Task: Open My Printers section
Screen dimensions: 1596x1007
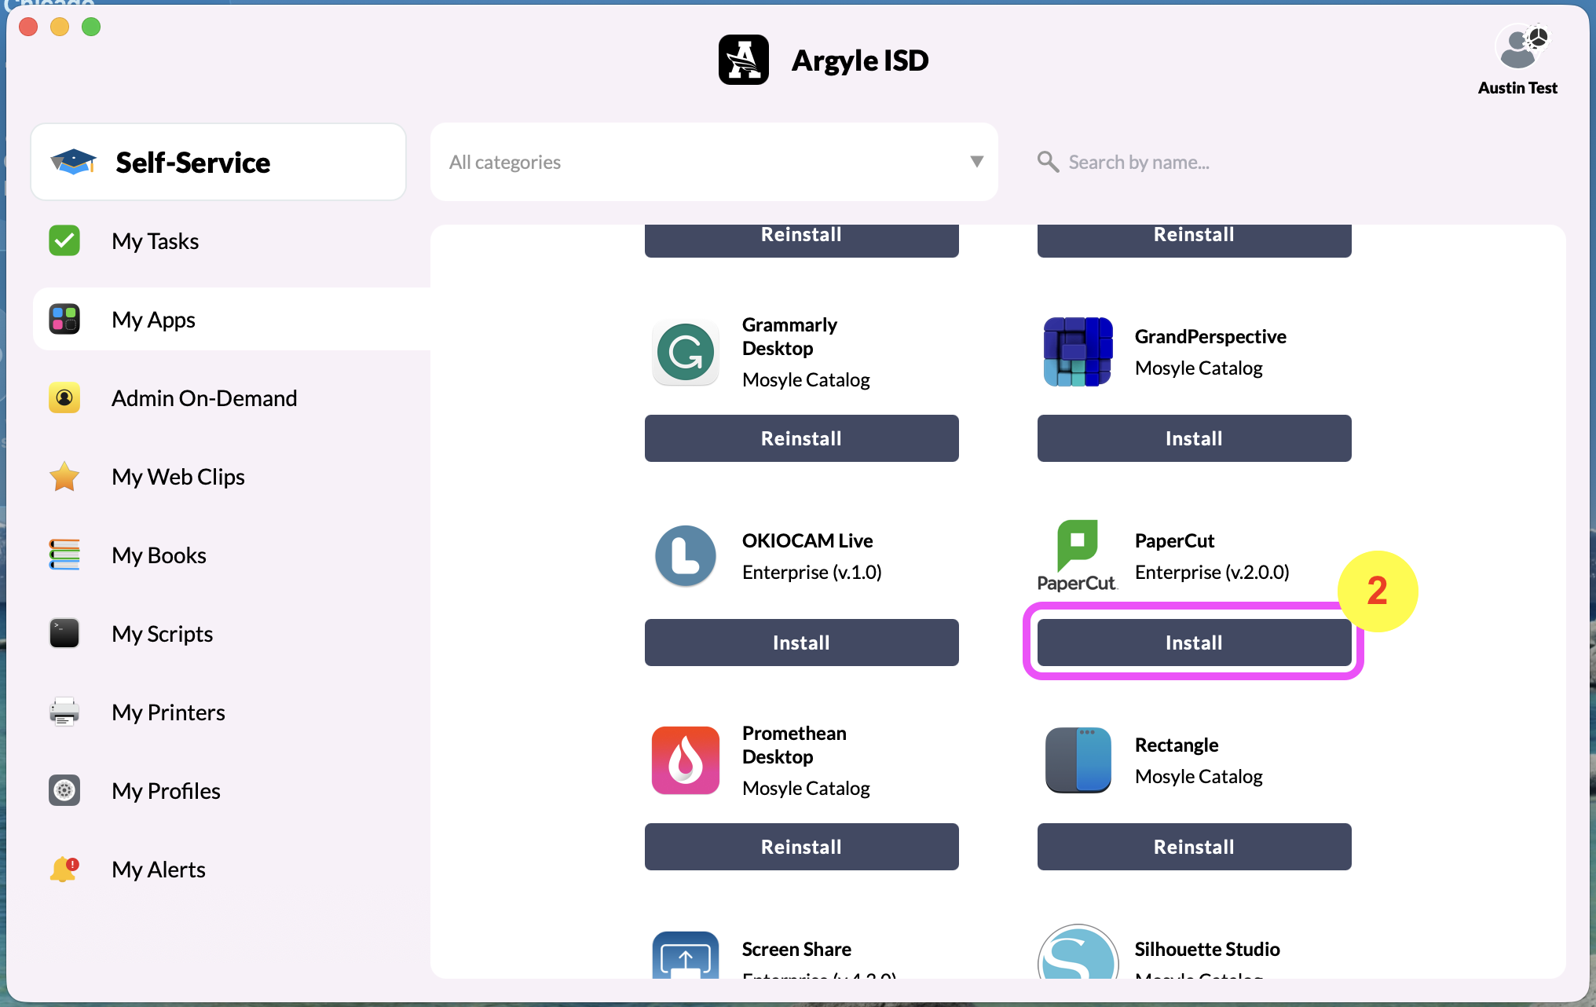Action: [x=168, y=712]
